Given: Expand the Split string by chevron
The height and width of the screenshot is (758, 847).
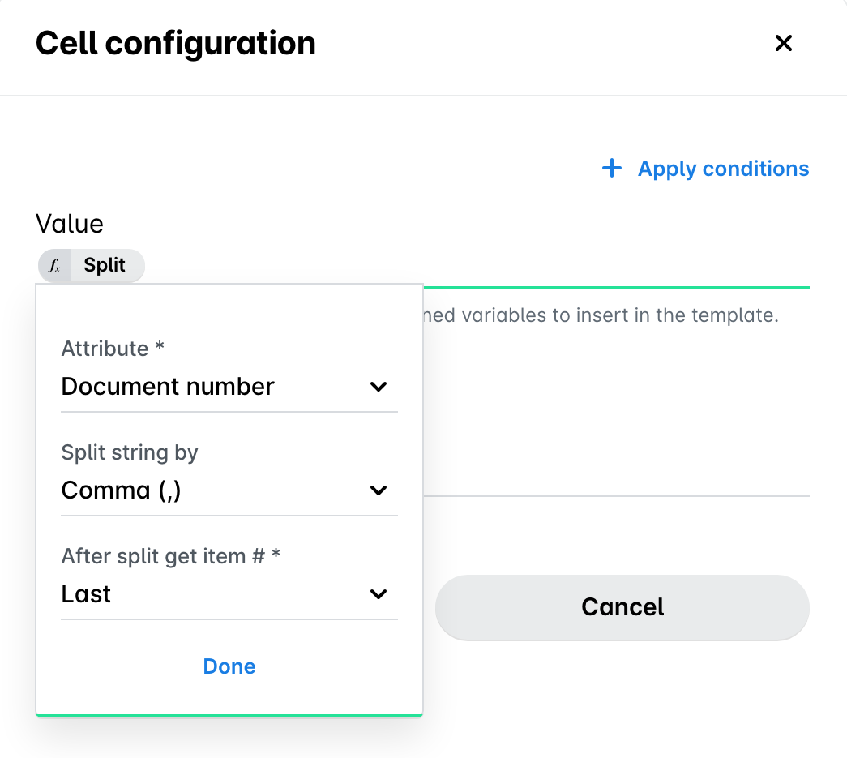Looking at the screenshot, I should click(x=379, y=490).
